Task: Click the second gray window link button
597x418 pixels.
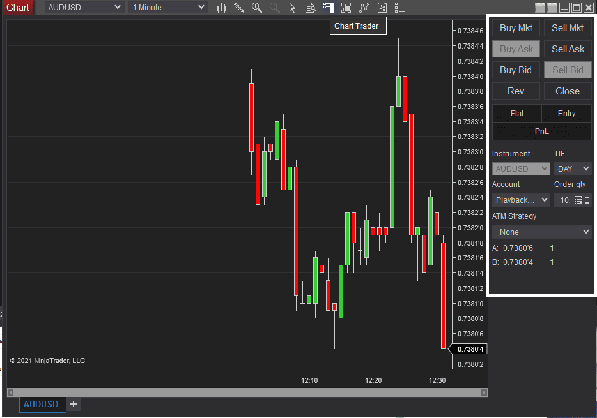Action: click(552, 8)
